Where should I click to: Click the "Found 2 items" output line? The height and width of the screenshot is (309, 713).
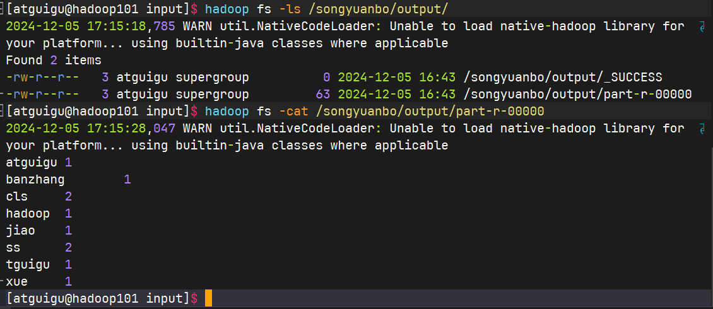54,61
